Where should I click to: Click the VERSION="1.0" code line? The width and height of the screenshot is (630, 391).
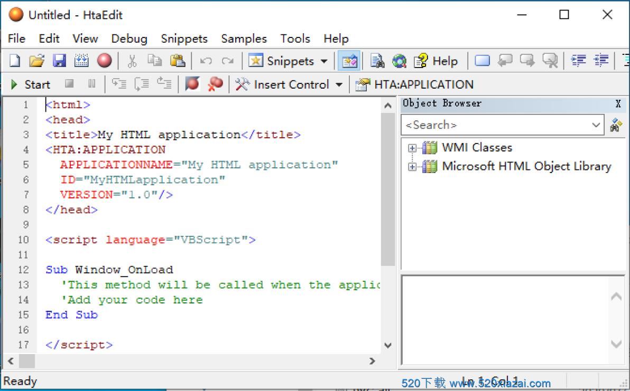pos(116,195)
